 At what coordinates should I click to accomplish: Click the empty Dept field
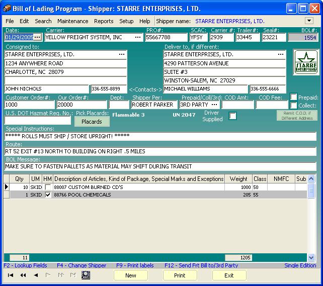pos(119,105)
